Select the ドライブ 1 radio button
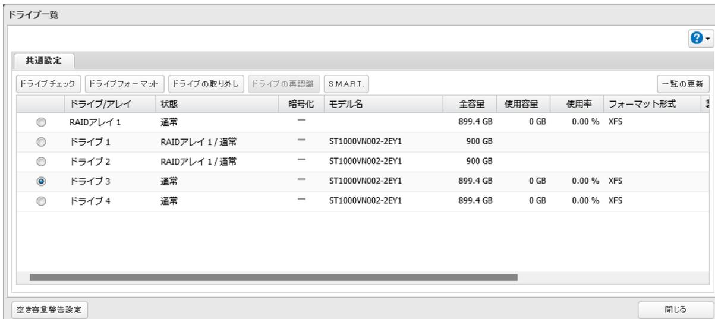The image size is (715, 319). [x=40, y=143]
